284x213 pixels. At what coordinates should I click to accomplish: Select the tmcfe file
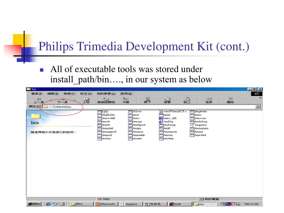click(x=104, y=122)
